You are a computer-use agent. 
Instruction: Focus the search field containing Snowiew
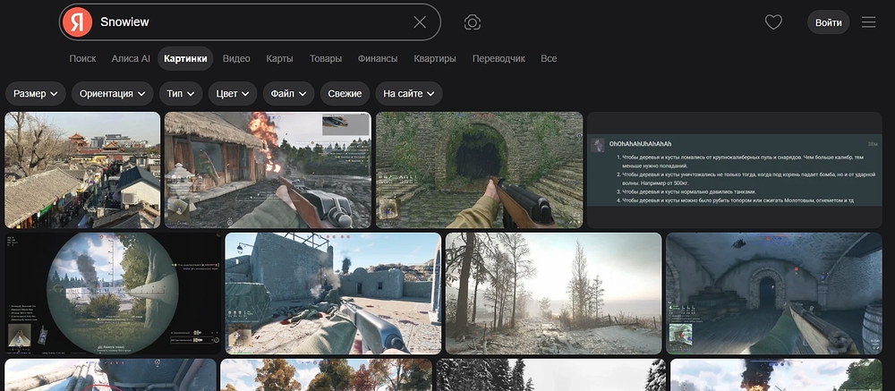pyautogui.click(x=250, y=22)
